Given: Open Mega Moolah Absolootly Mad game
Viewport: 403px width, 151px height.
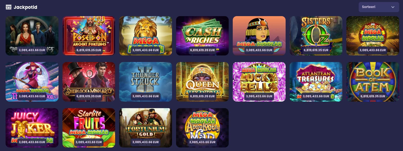Looking at the screenshot, I should pyautogui.click(x=202, y=128).
